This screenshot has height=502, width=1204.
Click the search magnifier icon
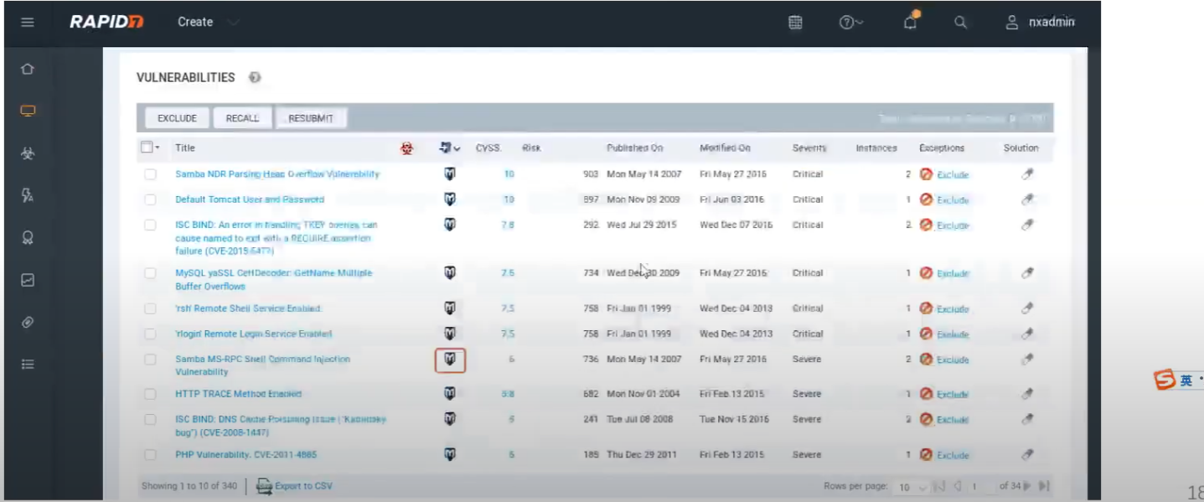coord(961,23)
